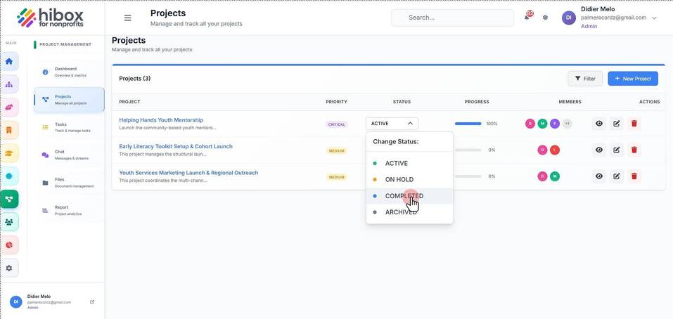Click the pink handshake icon in the rail
673x319 pixels.
point(9,108)
